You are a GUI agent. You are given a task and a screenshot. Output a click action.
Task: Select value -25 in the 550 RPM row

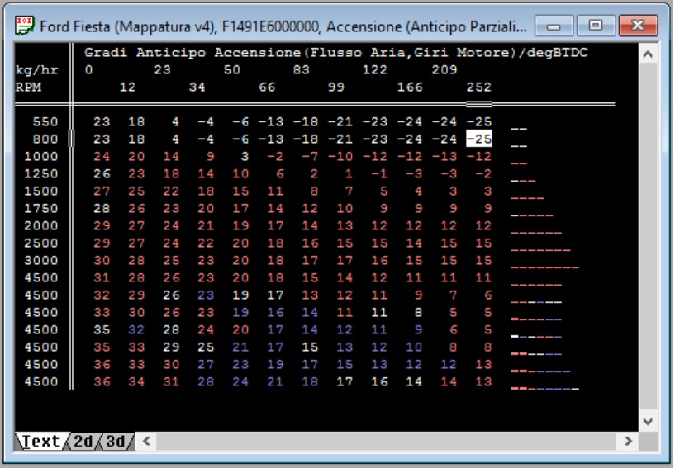pos(478,121)
